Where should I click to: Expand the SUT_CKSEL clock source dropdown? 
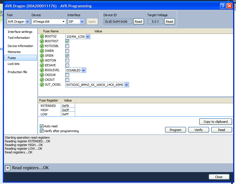[x=127, y=84]
